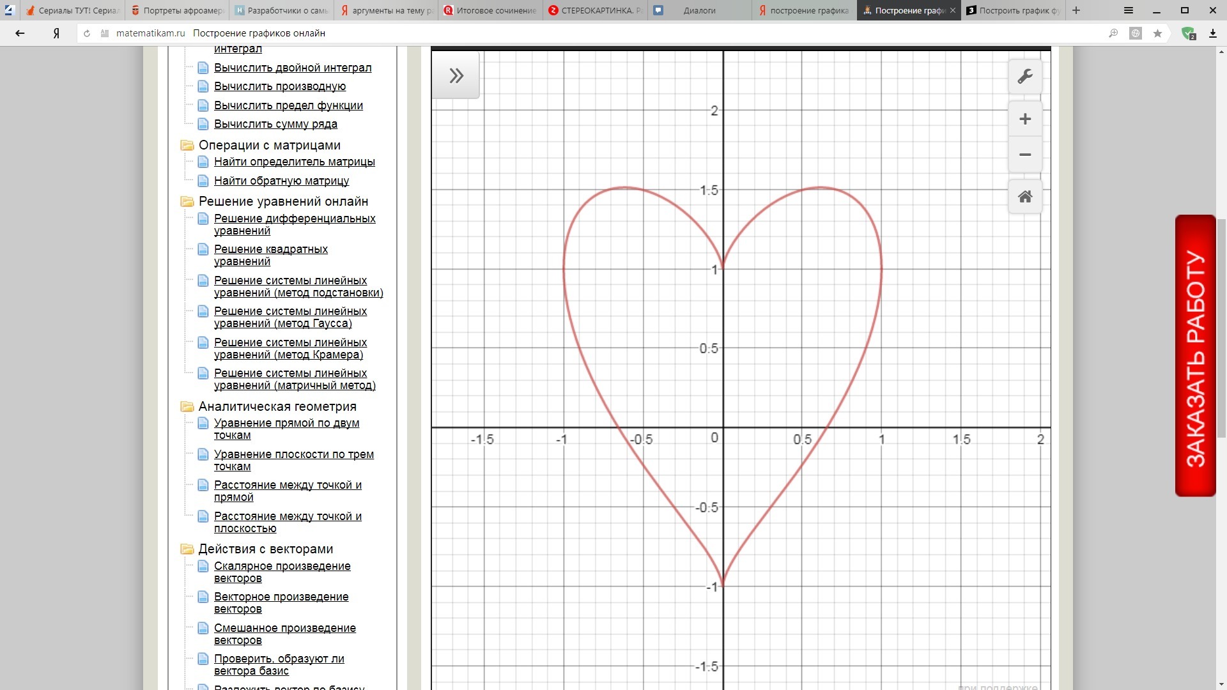Click the bookmark star icon
The width and height of the screenshot is (1227, 690).
(x=1157, y=33)
